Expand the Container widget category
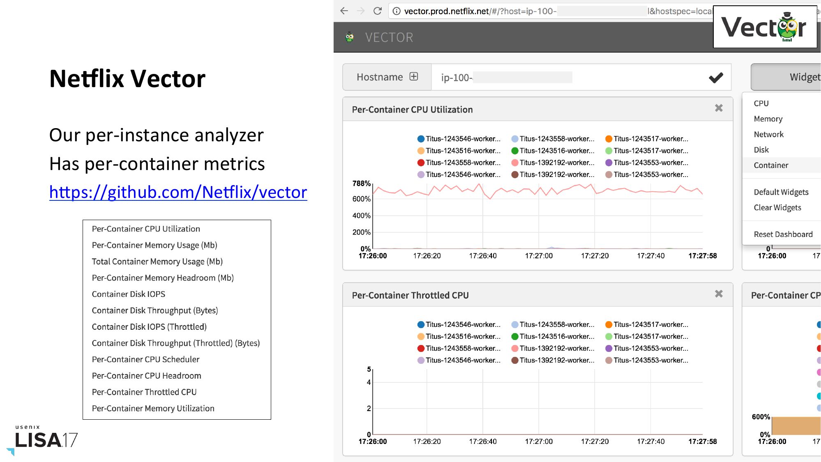821x462 pixels. tap(771, 165)
